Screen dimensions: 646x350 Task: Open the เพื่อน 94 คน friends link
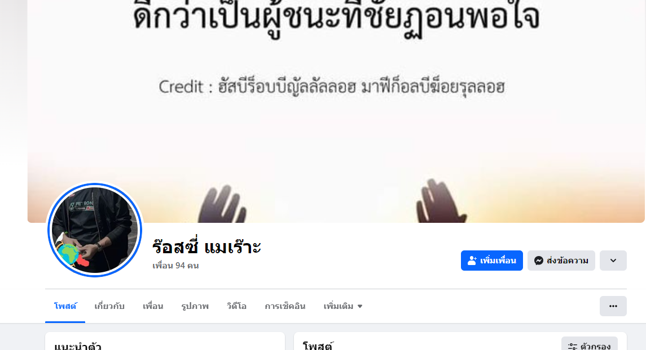click(175, 266)
